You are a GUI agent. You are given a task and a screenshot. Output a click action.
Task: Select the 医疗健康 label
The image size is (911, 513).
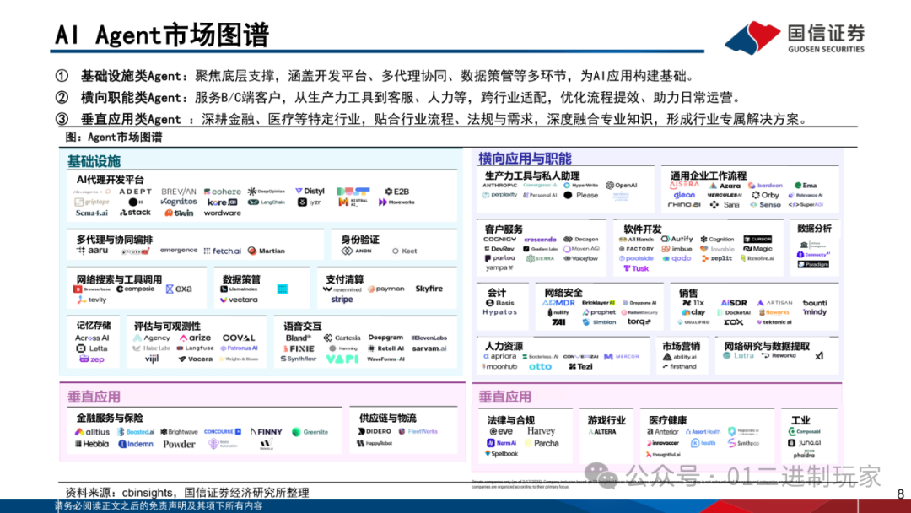point(667,420)
